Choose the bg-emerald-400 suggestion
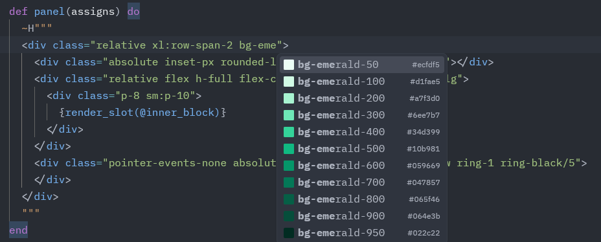This screenshot has width=601, height=242. tap(362, 132)
